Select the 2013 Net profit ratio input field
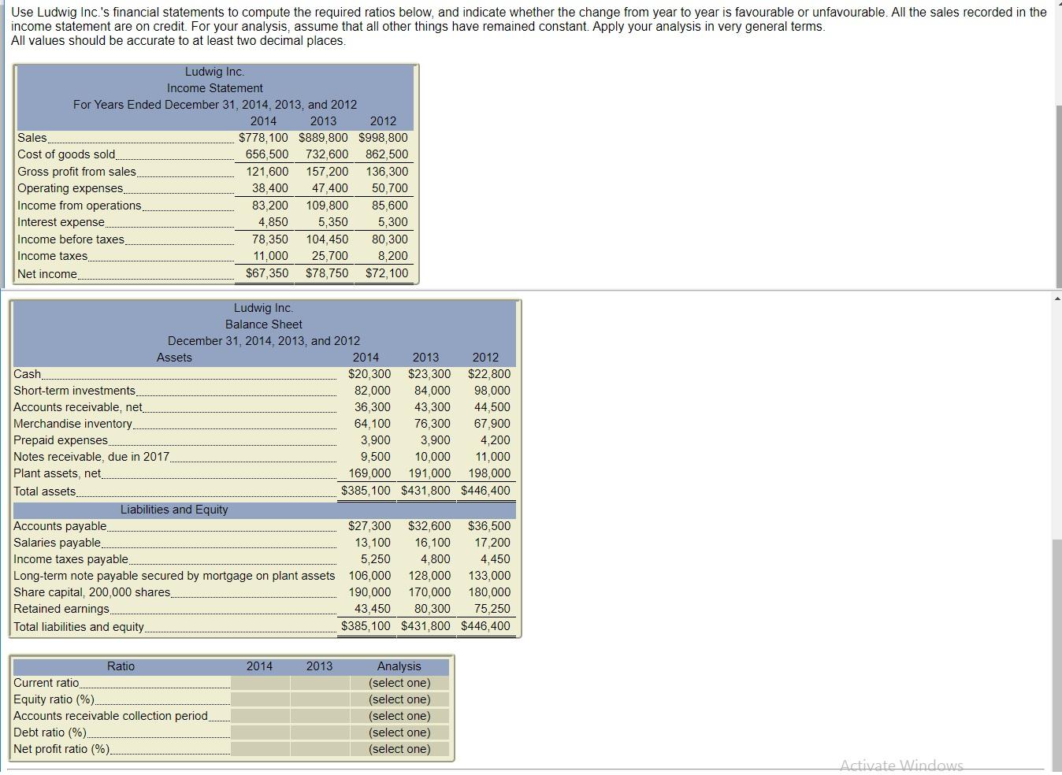Image resolution: width=1062 pixels, height=775 pixels. (x=320, y=749)
